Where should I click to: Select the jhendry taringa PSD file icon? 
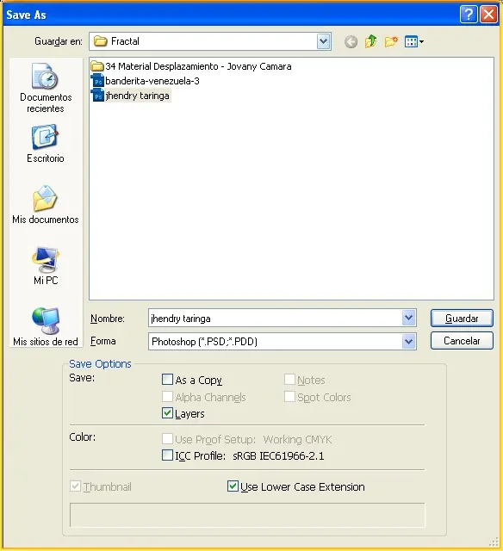click(x=97, y=96)
